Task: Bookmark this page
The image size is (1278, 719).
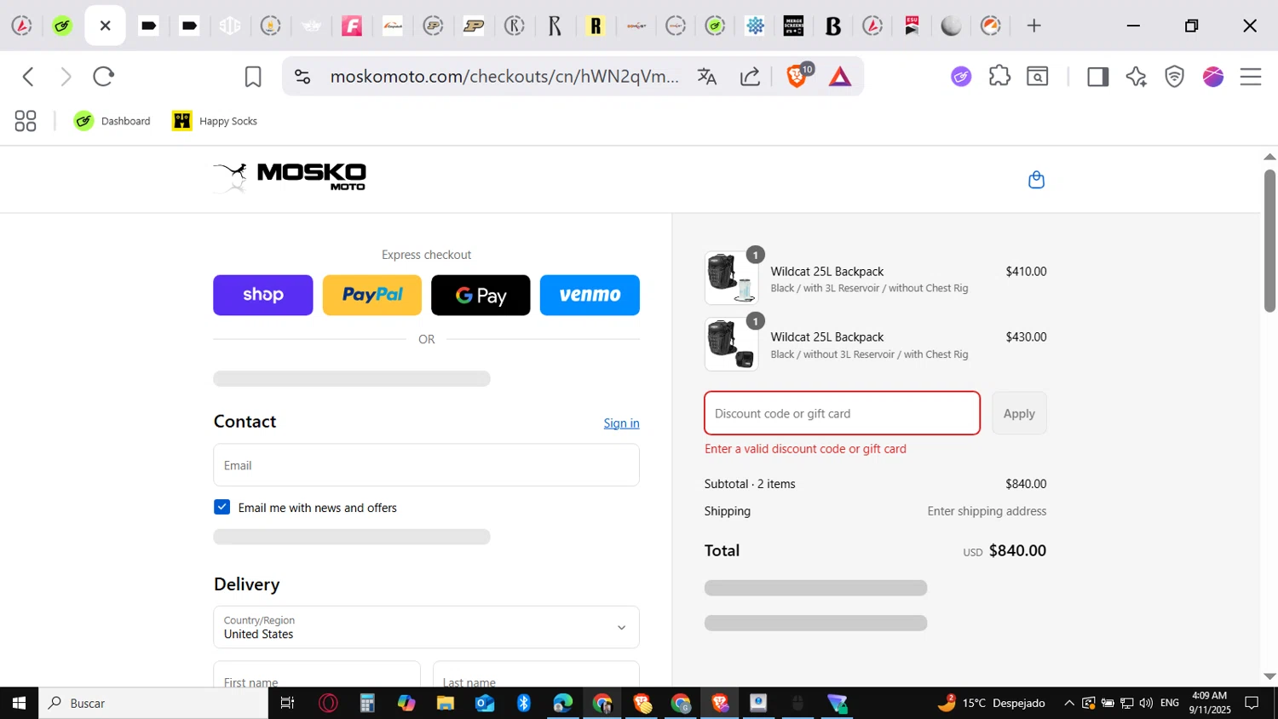Action: tap(253, 77)
